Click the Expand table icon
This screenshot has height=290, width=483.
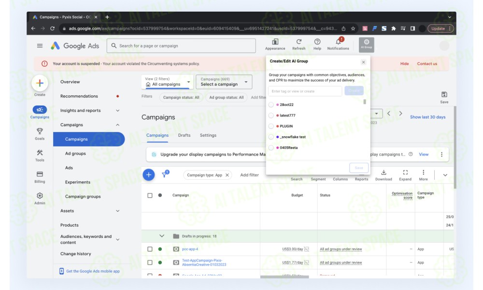tap(405, 172)
